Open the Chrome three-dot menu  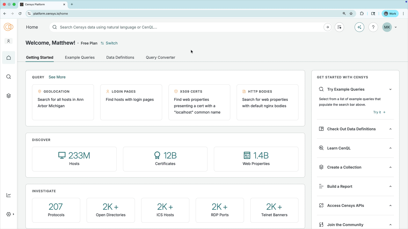point(404,14)
